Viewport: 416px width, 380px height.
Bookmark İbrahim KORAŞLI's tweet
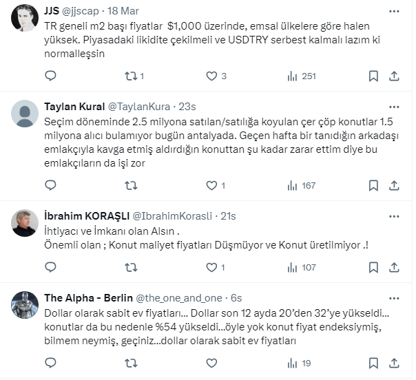(x=373, y=266)
